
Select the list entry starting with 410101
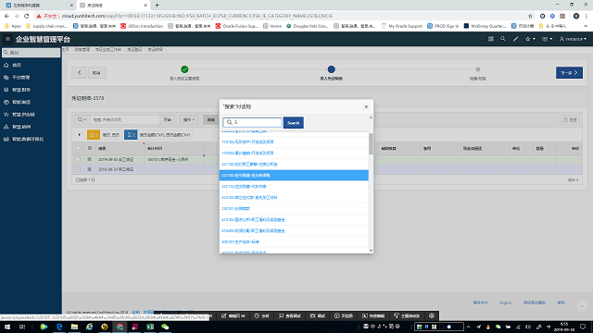coord(294,220)
